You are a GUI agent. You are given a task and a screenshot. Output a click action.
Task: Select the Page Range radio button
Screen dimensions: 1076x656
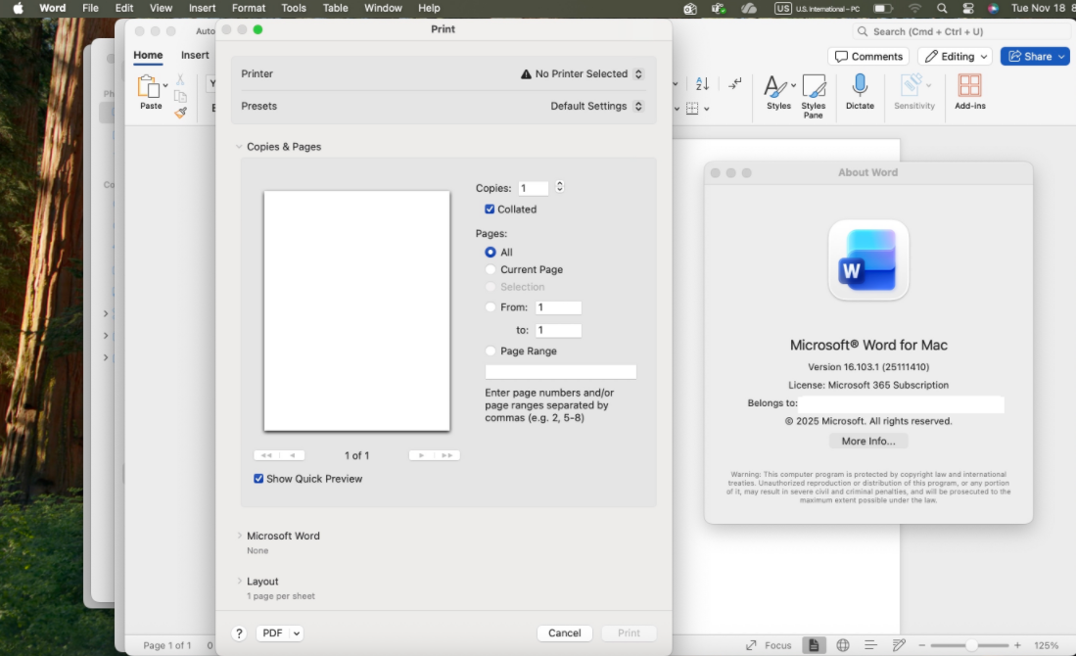[x=490, y=351]
